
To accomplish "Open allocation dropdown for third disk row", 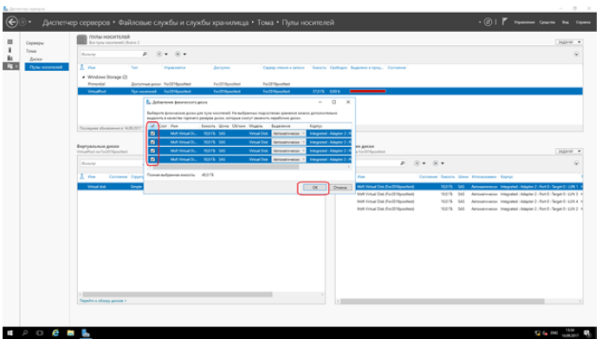I will point(288,151).
